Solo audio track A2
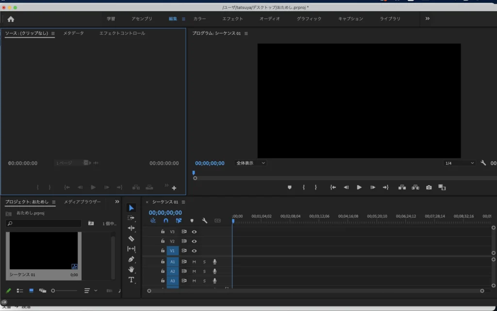Screen dimensions: 497x311 point(204,272)
